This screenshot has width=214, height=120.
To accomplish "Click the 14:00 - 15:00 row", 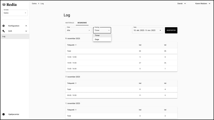I will point(121,63).
